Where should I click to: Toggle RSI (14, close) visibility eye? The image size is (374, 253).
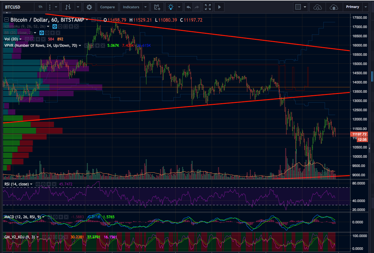[38, 184]
